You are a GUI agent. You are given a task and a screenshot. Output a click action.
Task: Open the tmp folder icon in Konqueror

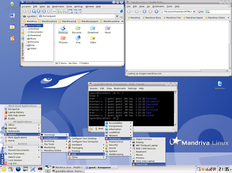[78, 40]
